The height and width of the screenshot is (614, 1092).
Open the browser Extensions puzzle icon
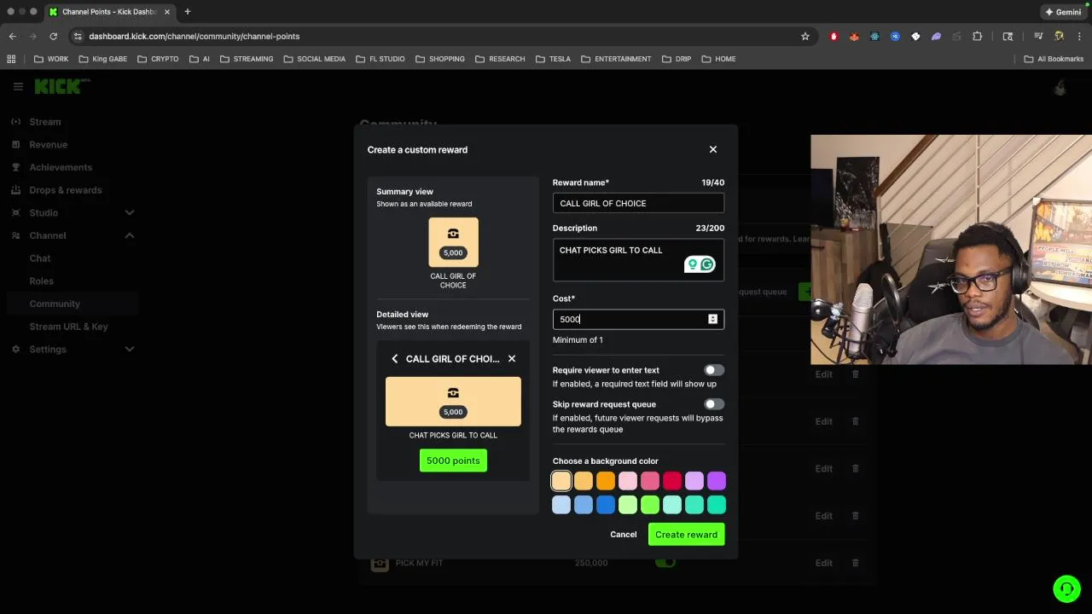(x=977, y=37)
